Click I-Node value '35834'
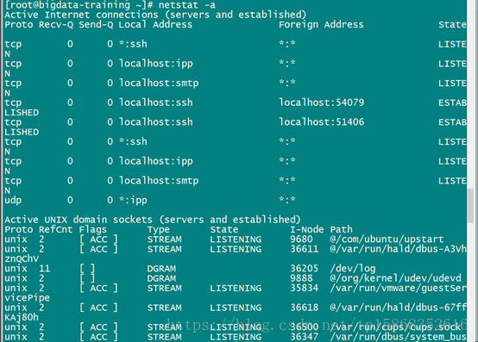 pos(305,288)
